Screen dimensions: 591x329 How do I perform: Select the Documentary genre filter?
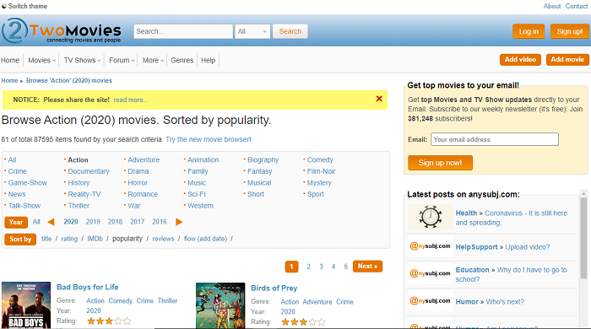pyautogui.click(x=89, y=171)
